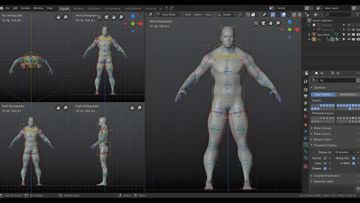This screenshot has width=360, height=203.
Task: Switch to the Scripting workspace tab
Action: coord(151,8)
